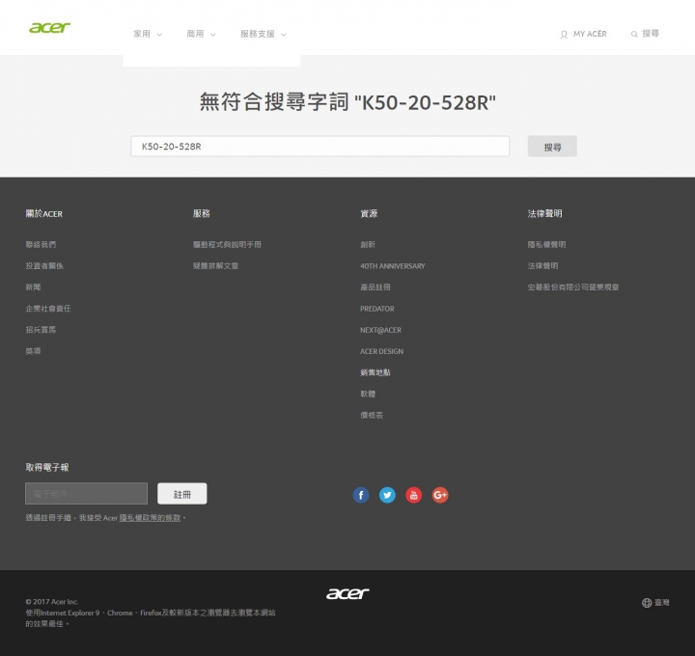Open the header 搜尋 magnifier search

pyautogui.click(x=646, y=34)
